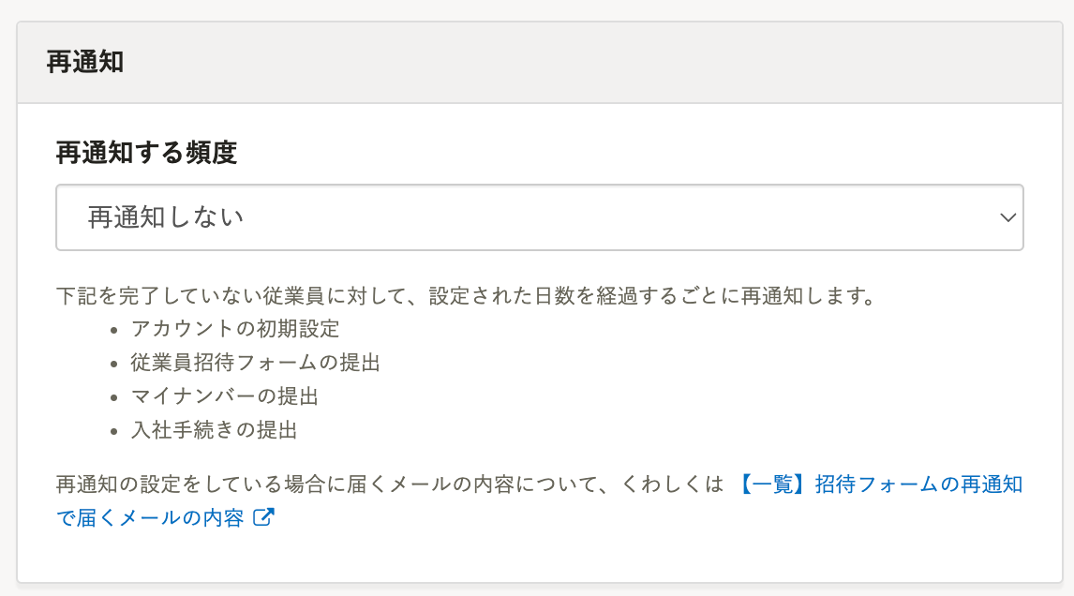Select the マイナンバーの提出 list item
1074x596 pixels.
(x=225, y=396)
